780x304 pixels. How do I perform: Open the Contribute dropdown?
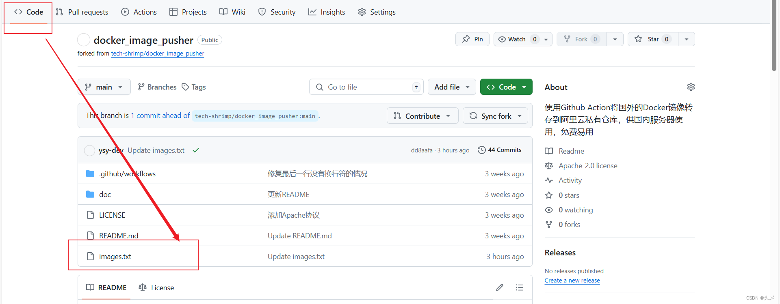tap(422, 116)
